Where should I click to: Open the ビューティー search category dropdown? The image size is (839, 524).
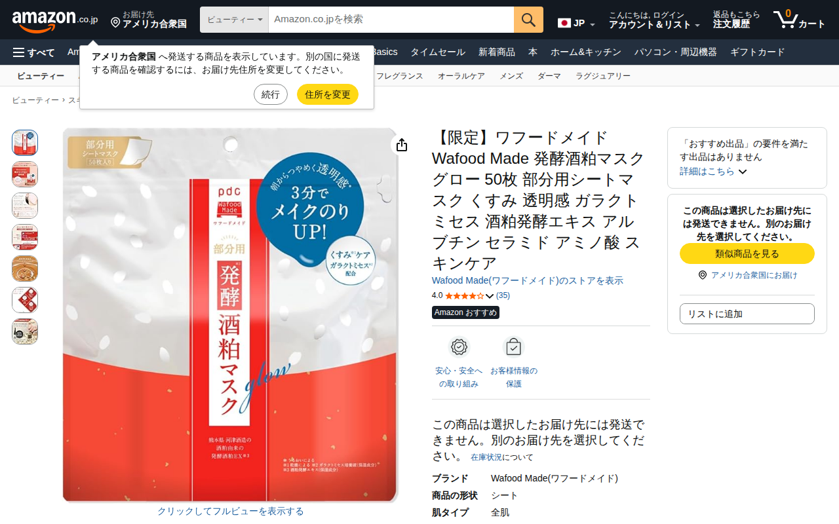tap(234, 20)
